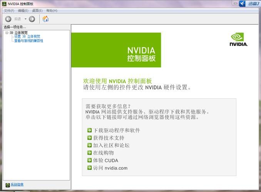Screen dimensions: 261x192
Task: Click the 访问 nvidia.com link
Action: (x=110, y=168)
